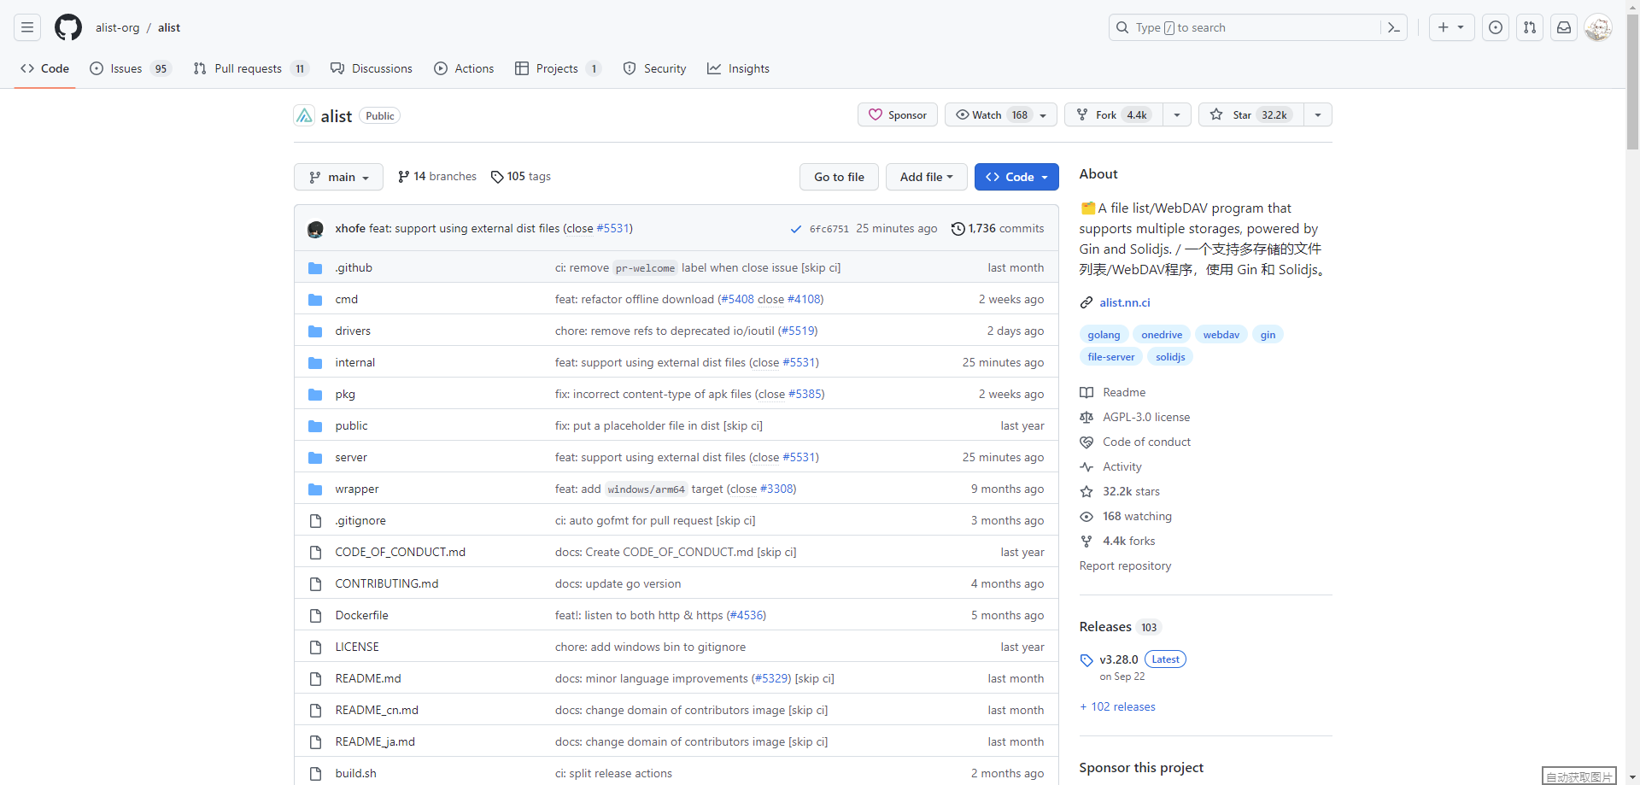This screenshot has height=785, width=1640.
Task: Click the link icon beside alist.nn.ci
Action: click(1086, 302)
